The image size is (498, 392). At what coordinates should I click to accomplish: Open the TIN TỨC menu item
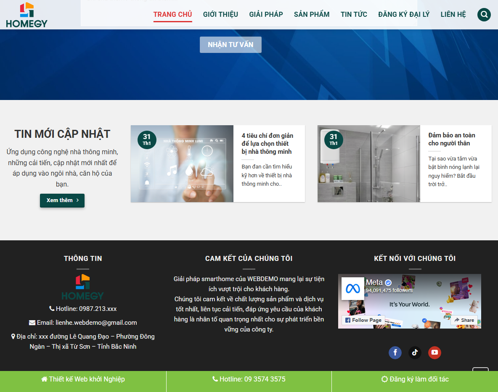[354, 14]
